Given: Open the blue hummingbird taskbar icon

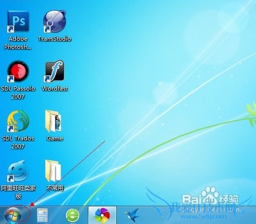Looking at the screenshot, I should (132, 215).
